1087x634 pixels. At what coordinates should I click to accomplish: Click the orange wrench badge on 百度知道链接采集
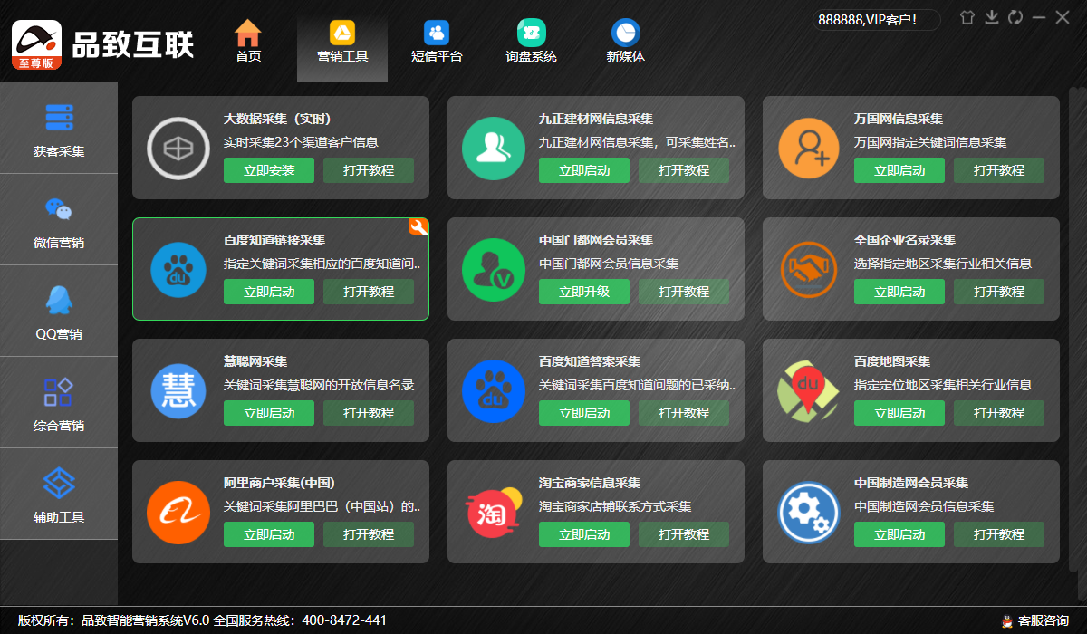(x=418, y=227)
